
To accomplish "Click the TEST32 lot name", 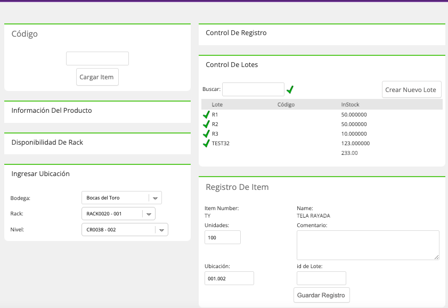I will coord(221,144).
